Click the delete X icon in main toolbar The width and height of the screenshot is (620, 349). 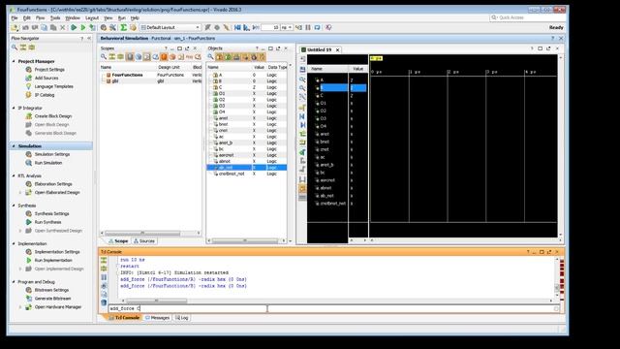coord(62,28)
